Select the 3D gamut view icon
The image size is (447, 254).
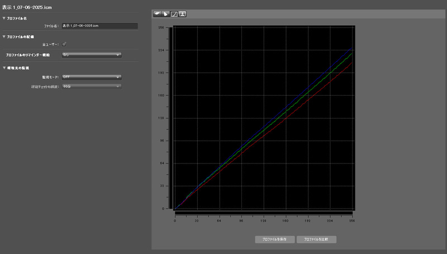pyautogui.click(x=165, y=13)
